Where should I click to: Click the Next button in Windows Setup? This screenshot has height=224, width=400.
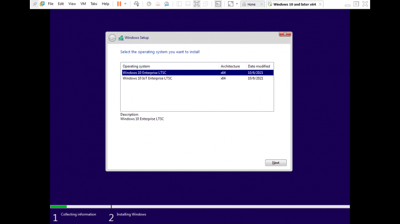click(x=276, y=163)
